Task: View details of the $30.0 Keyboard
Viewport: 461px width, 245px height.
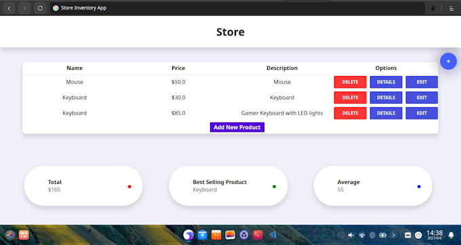Action: coord(386,98)
